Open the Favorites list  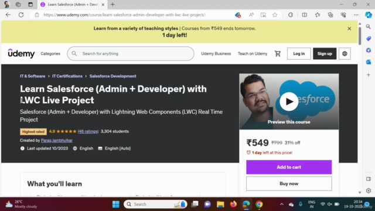click(x=318, y=15)
